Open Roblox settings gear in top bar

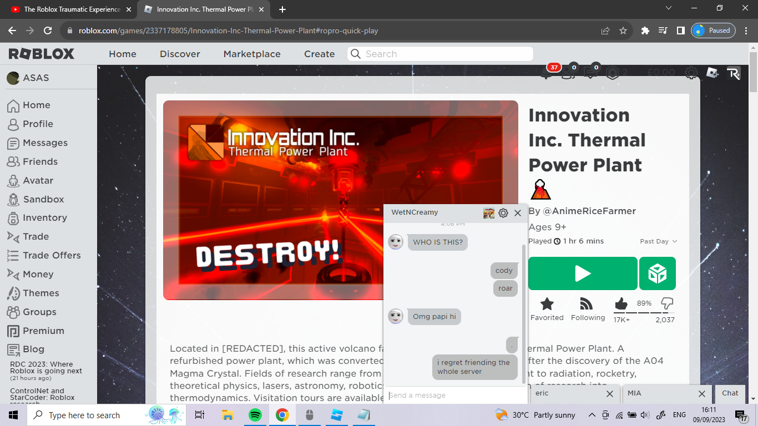[691, 73]
